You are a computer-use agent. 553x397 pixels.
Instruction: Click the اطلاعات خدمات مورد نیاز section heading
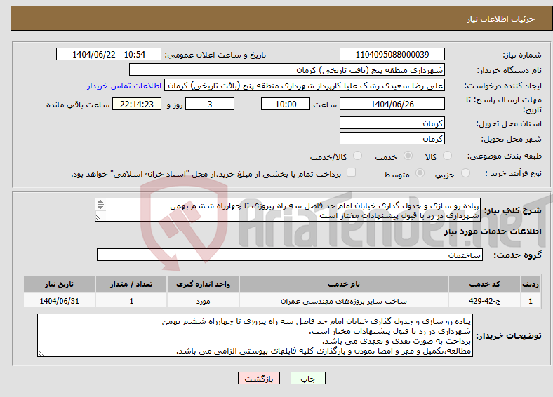[x=493, y=231]
